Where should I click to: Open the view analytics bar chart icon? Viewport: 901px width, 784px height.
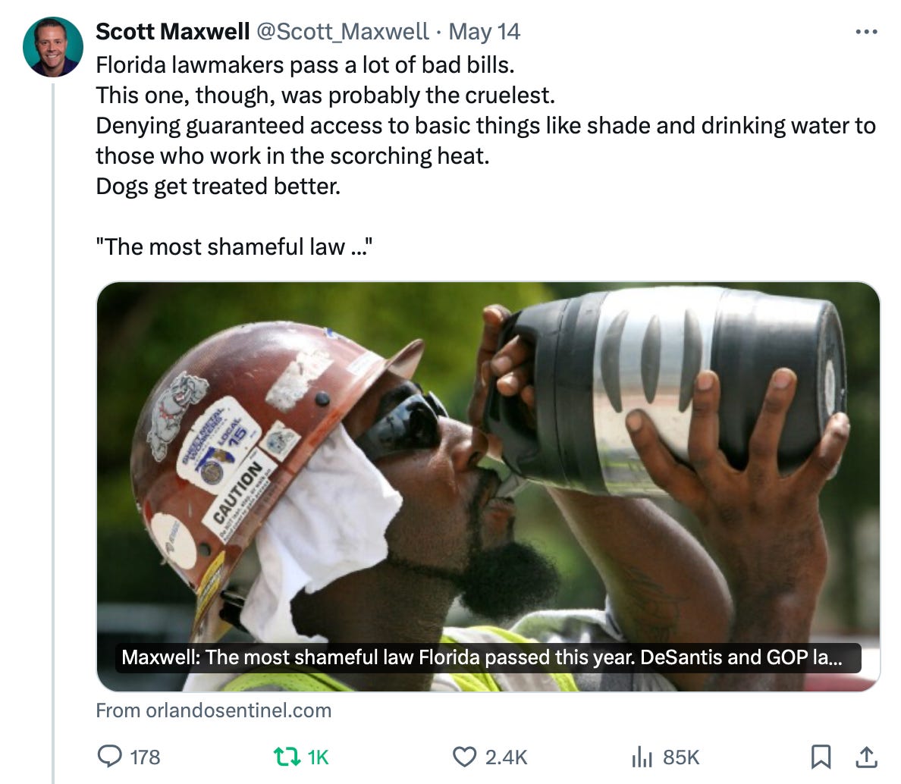tap(642, 757)
